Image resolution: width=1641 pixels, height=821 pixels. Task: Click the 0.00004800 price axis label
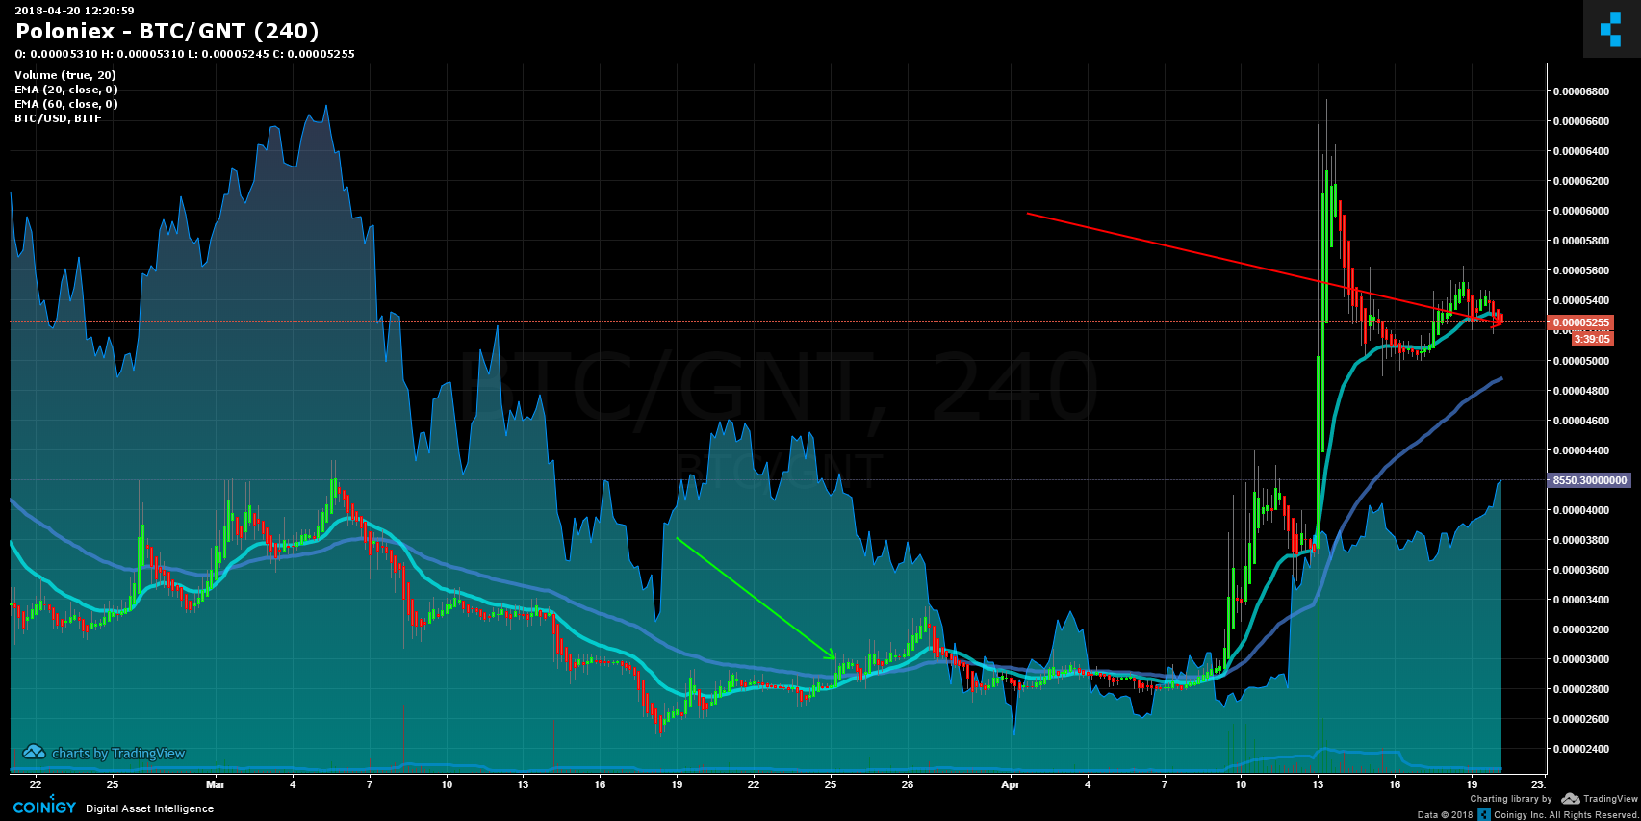click(1580, 391)
